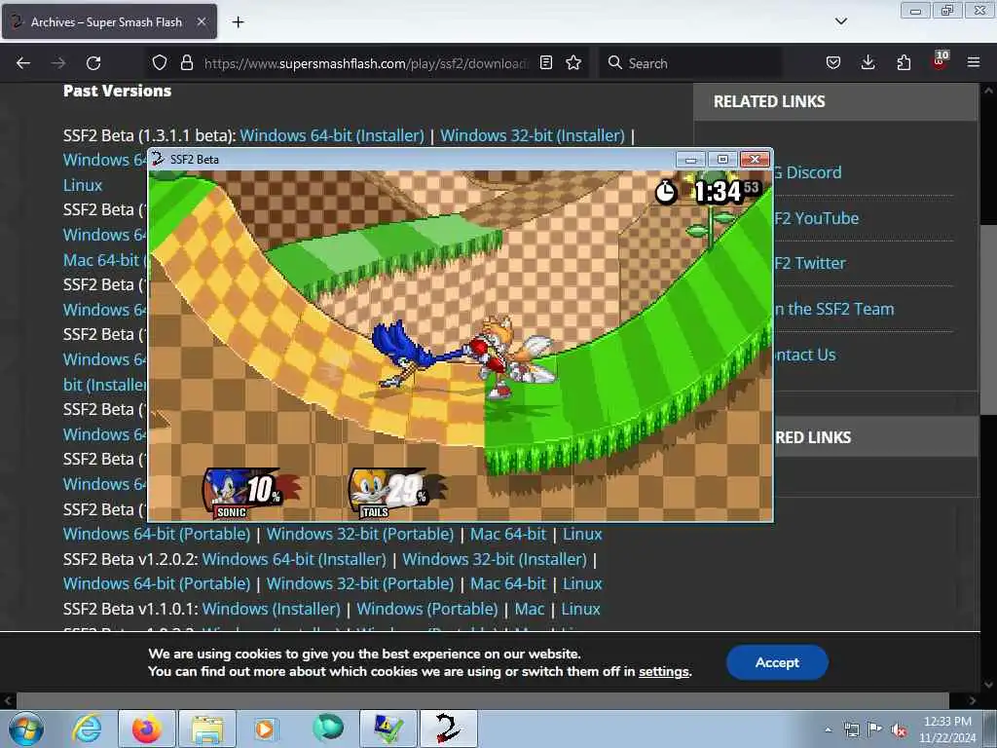Open site security lock info
This screenshot has width=997, height=748.
point(186,62)
